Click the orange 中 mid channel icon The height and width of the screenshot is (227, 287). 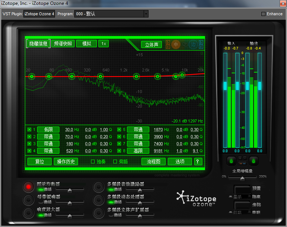(x=176, y=44)
